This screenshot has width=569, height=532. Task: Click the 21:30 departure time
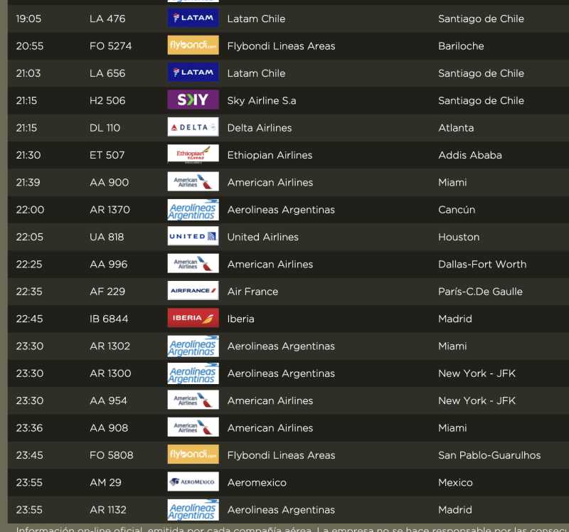(28, 155)
